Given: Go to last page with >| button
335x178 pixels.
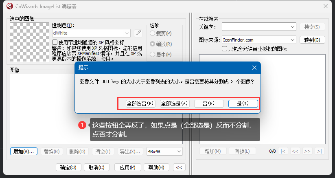Looking at the screenshot, I should click(320, 152).
